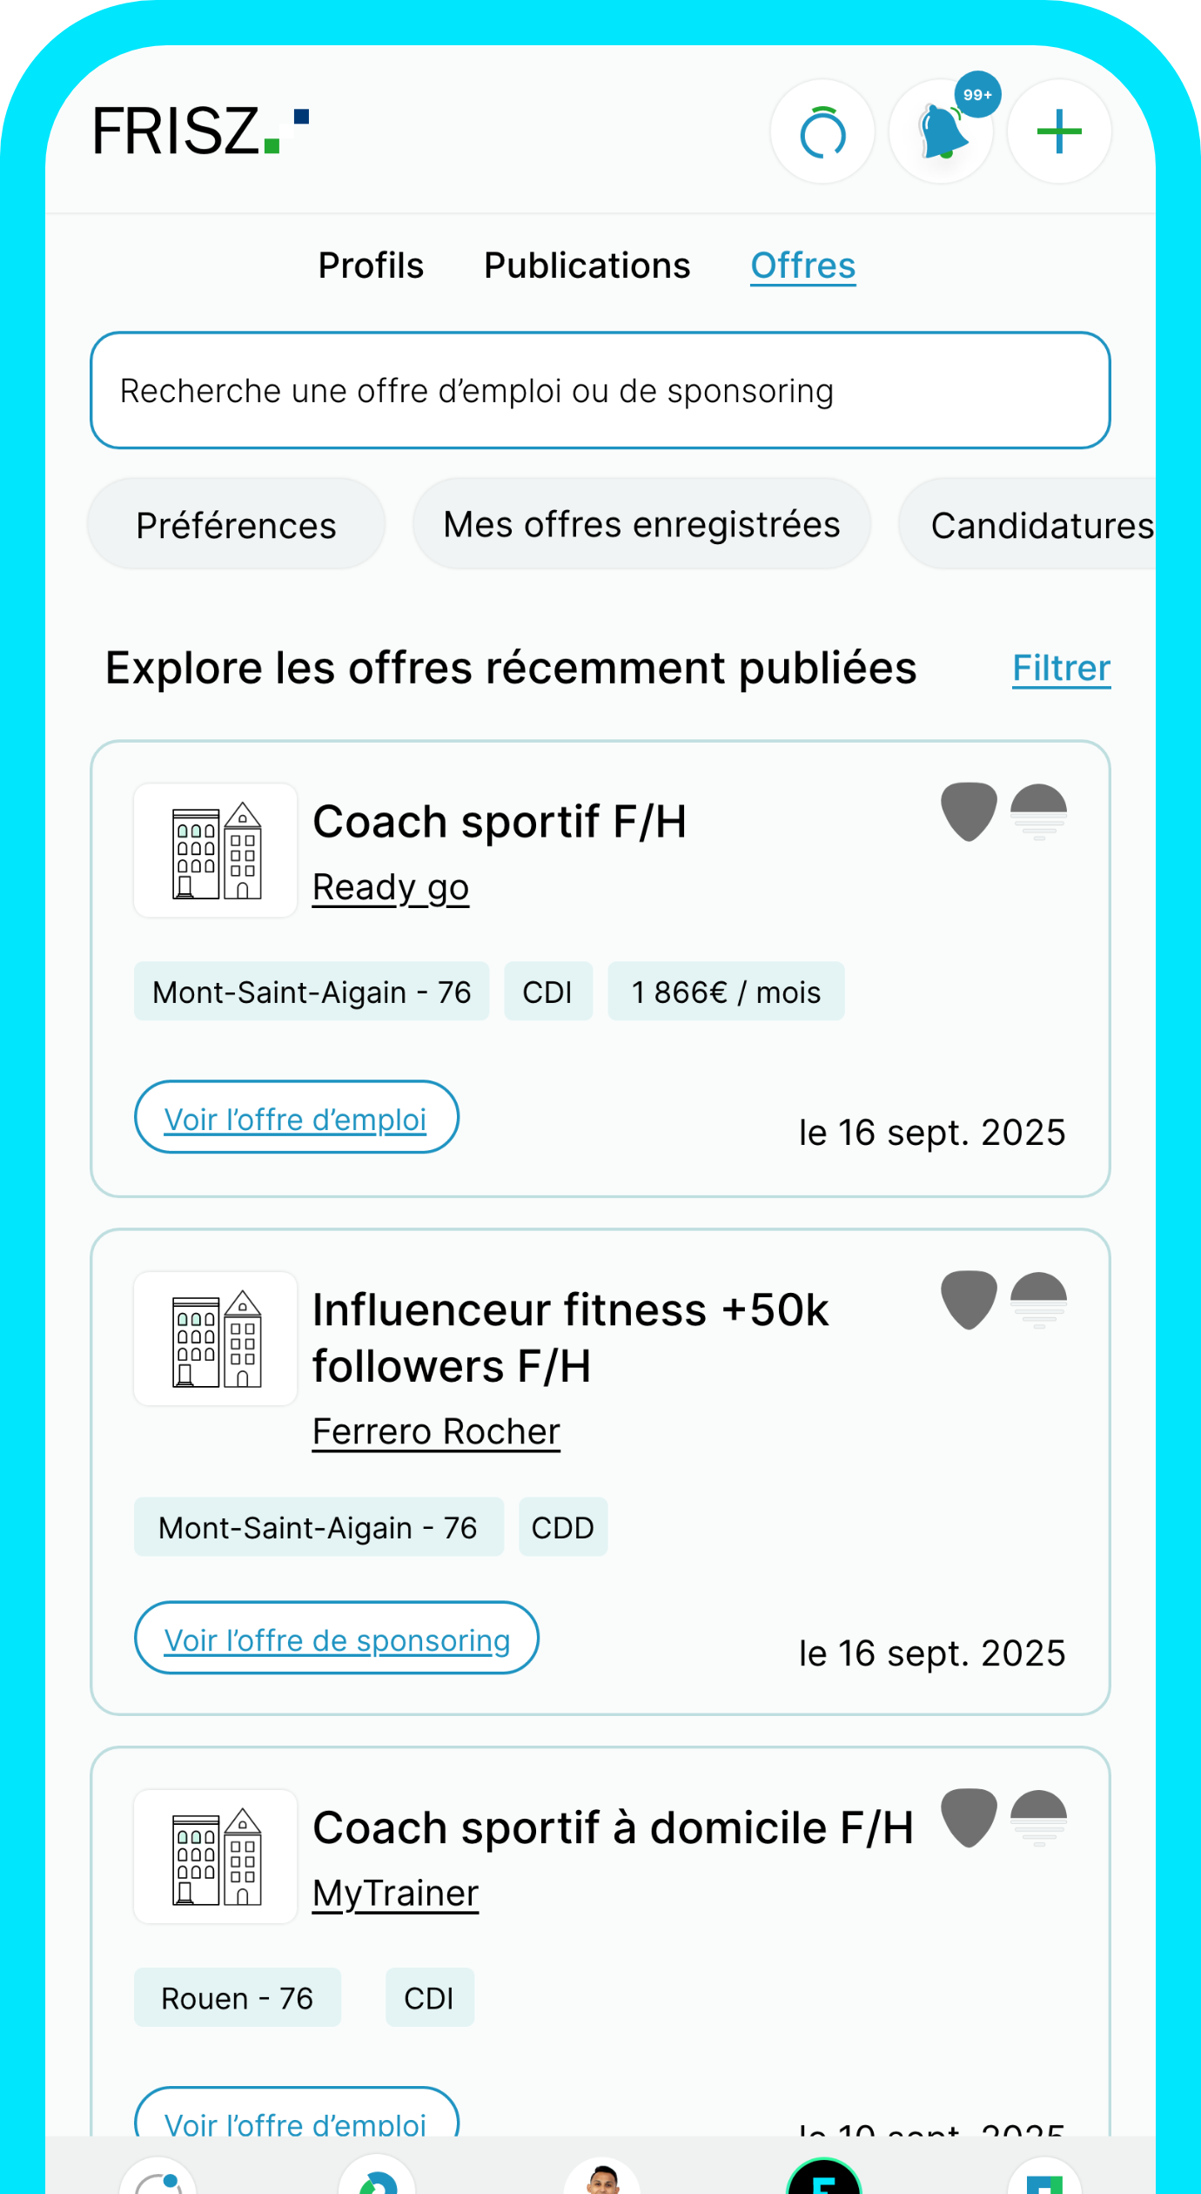Open the Préférences filter chip

coord(236,525)
